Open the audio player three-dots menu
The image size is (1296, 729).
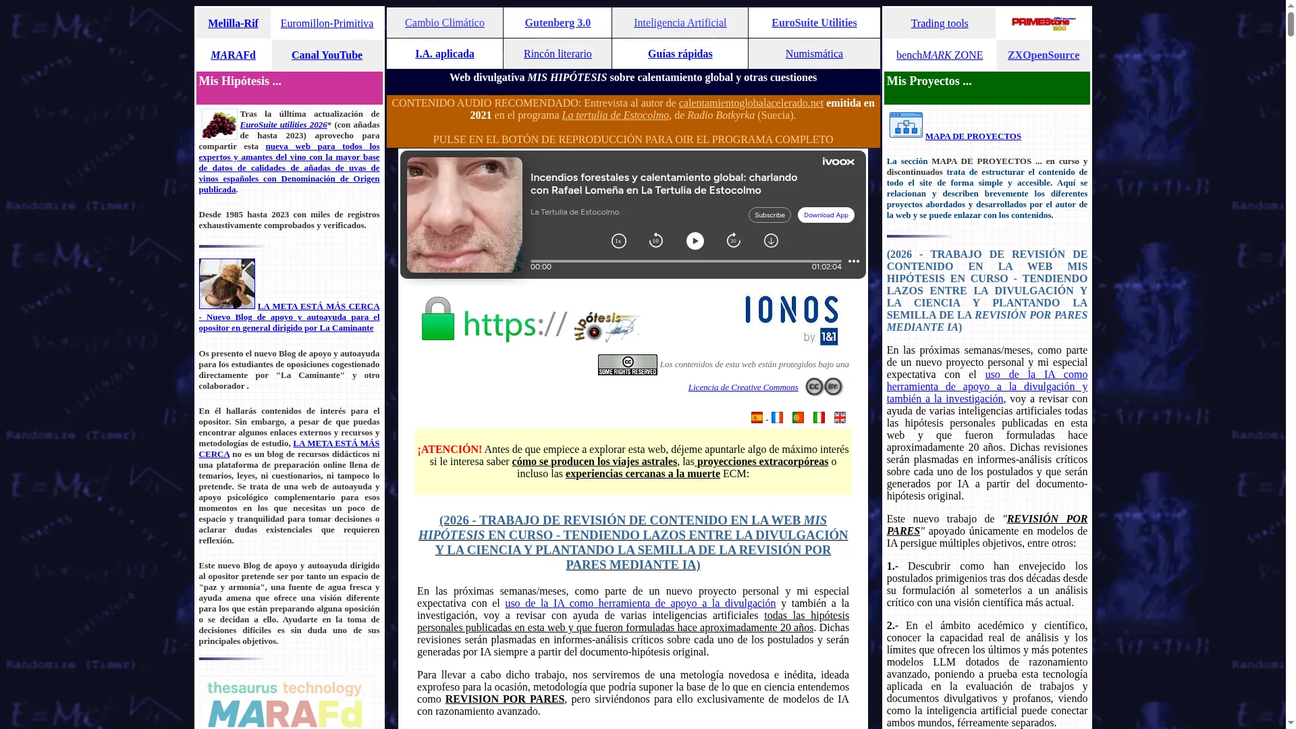click(x=854, y=261)
